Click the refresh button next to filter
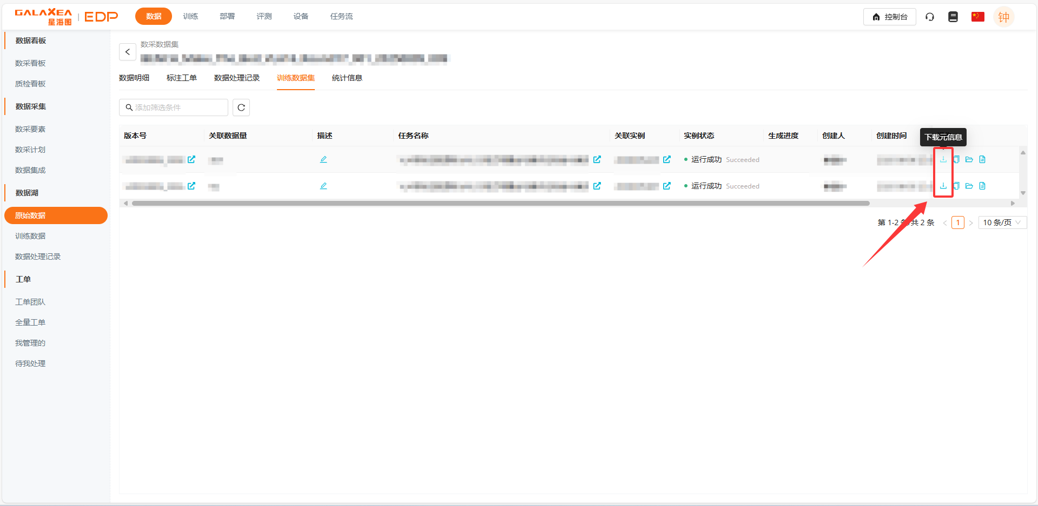Image resolution: width=1038 pixels, height=506 pixels. pos(241,107)
